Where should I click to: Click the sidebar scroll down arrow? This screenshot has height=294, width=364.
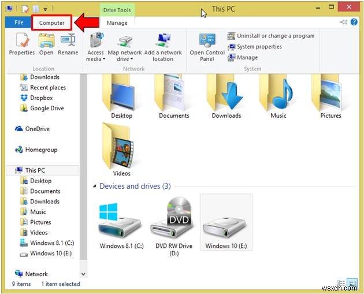(x=83, y=274)
